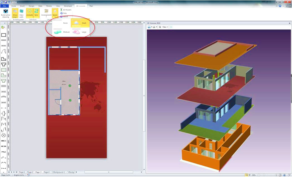This screenshot has height=177, width=292.
Task: Click the Print icon in 3D Visioner pane
Action: (154, 27)
